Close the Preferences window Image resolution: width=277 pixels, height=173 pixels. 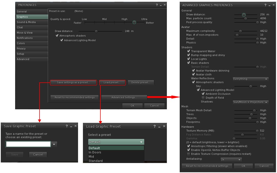coord(165,5)
